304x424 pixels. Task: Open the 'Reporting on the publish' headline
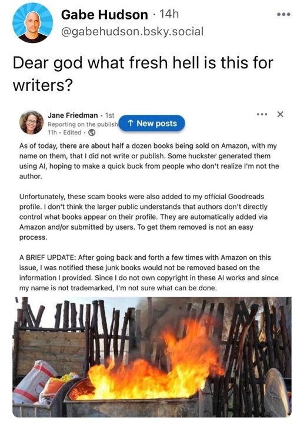tap(83, 124)
